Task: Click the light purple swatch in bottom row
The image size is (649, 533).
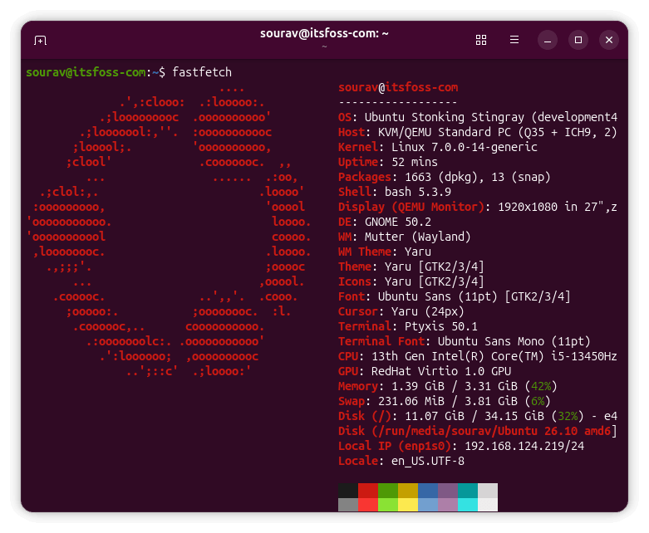Action: pos(448,505)
